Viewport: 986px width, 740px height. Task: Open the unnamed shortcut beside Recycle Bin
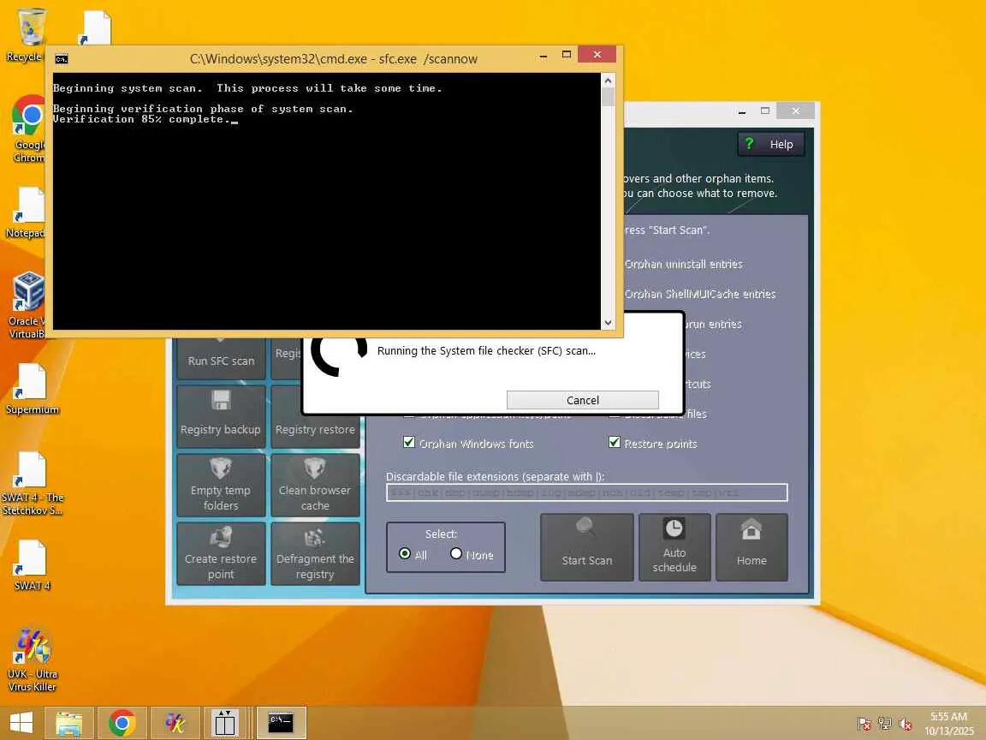pyautogui.click(x=96, y=28)
